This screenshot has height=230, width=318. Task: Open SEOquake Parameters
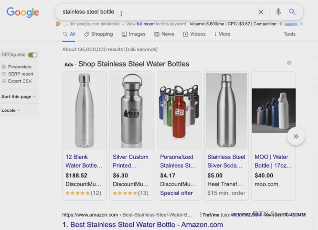point(17,67)
